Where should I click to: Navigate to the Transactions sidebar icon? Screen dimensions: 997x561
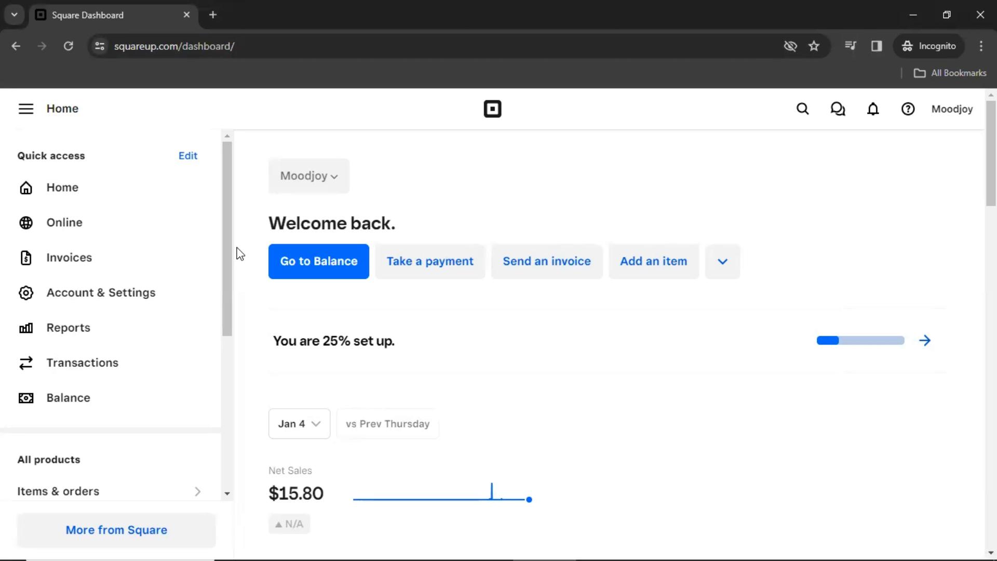coord(26,363)
